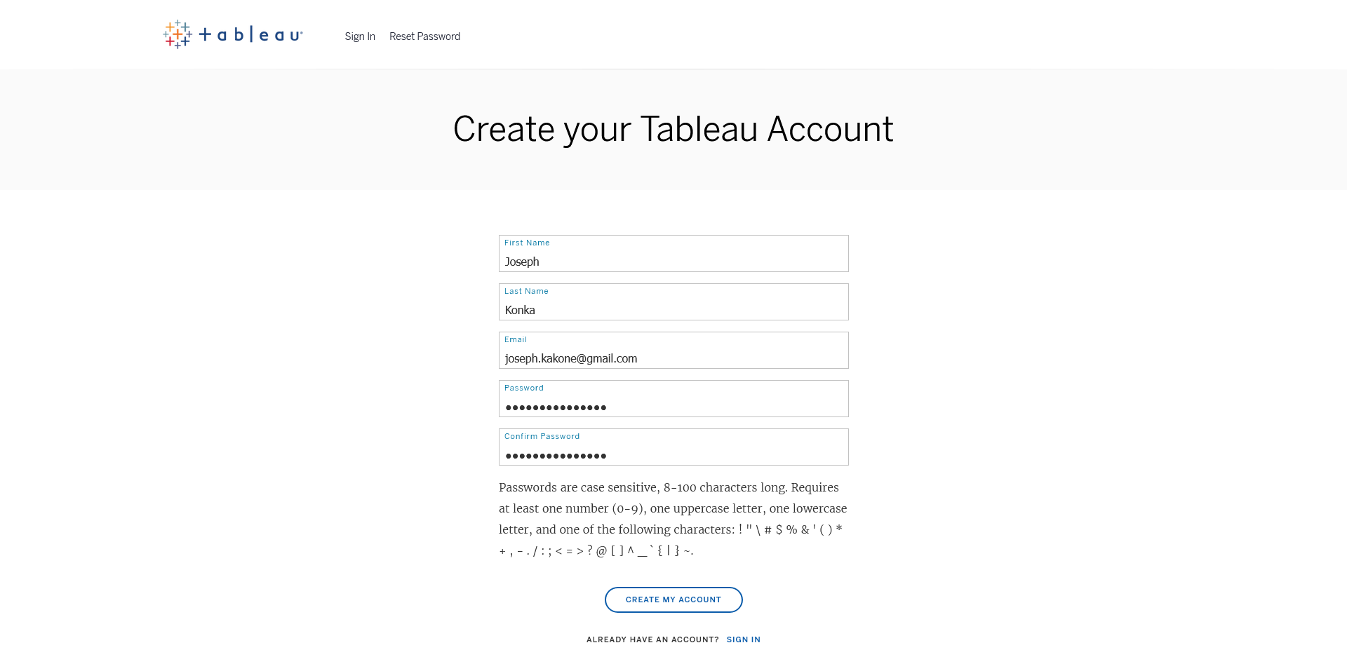The height and width of the screenshot is (664, 1347).
Task: Click the Create your Tableau Account heading
Action: coord(673,129)
